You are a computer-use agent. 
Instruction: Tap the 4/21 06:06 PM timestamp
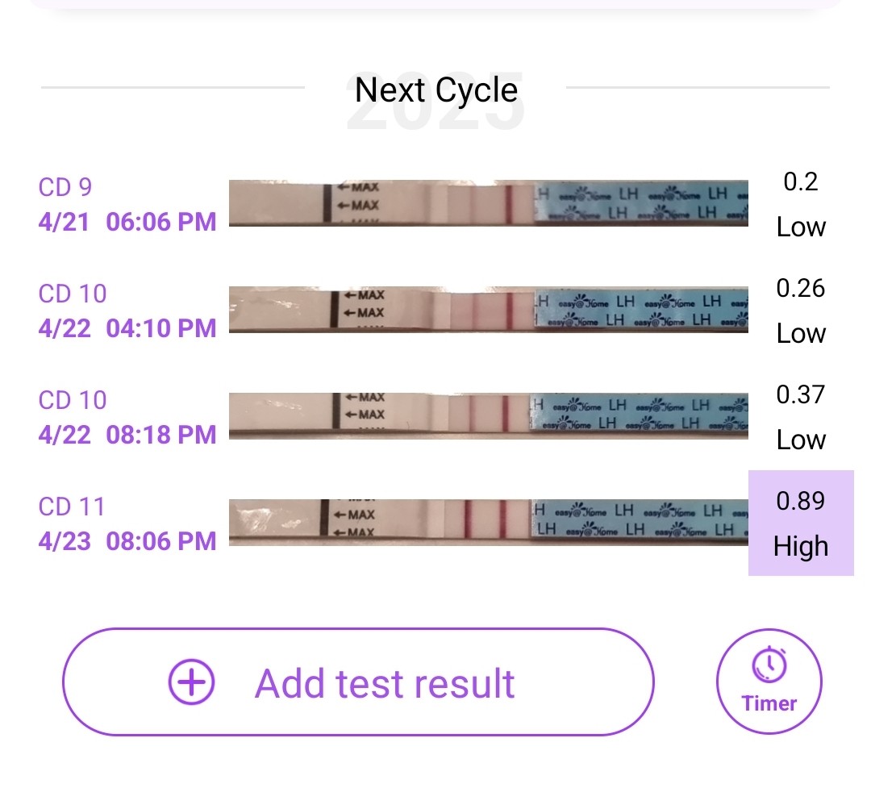[x=127, y=222]
